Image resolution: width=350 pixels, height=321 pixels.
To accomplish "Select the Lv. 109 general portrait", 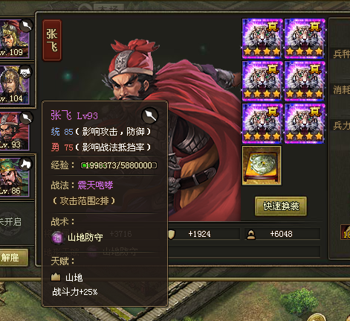I will coord(14,39).
